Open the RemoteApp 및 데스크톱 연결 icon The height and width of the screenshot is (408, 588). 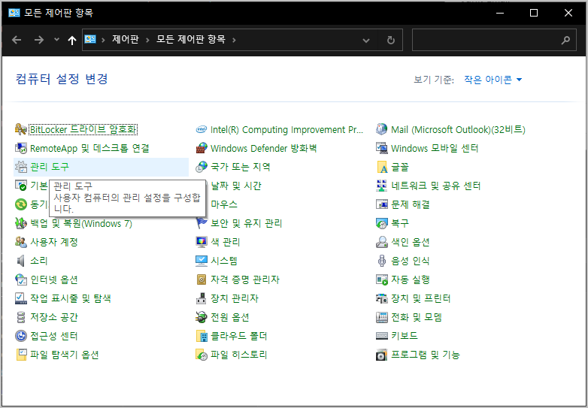click(20, 148)
